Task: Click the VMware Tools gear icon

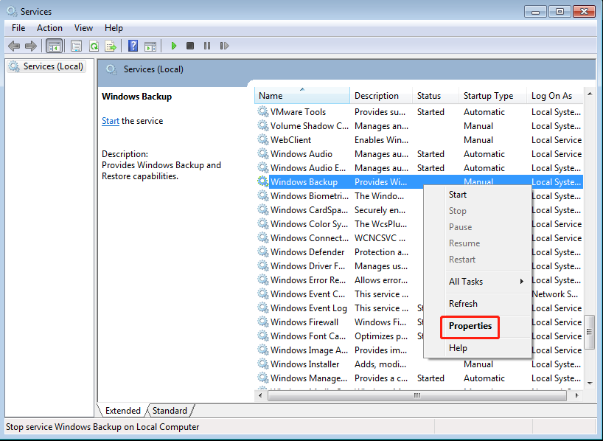Action: pos(263,111)
